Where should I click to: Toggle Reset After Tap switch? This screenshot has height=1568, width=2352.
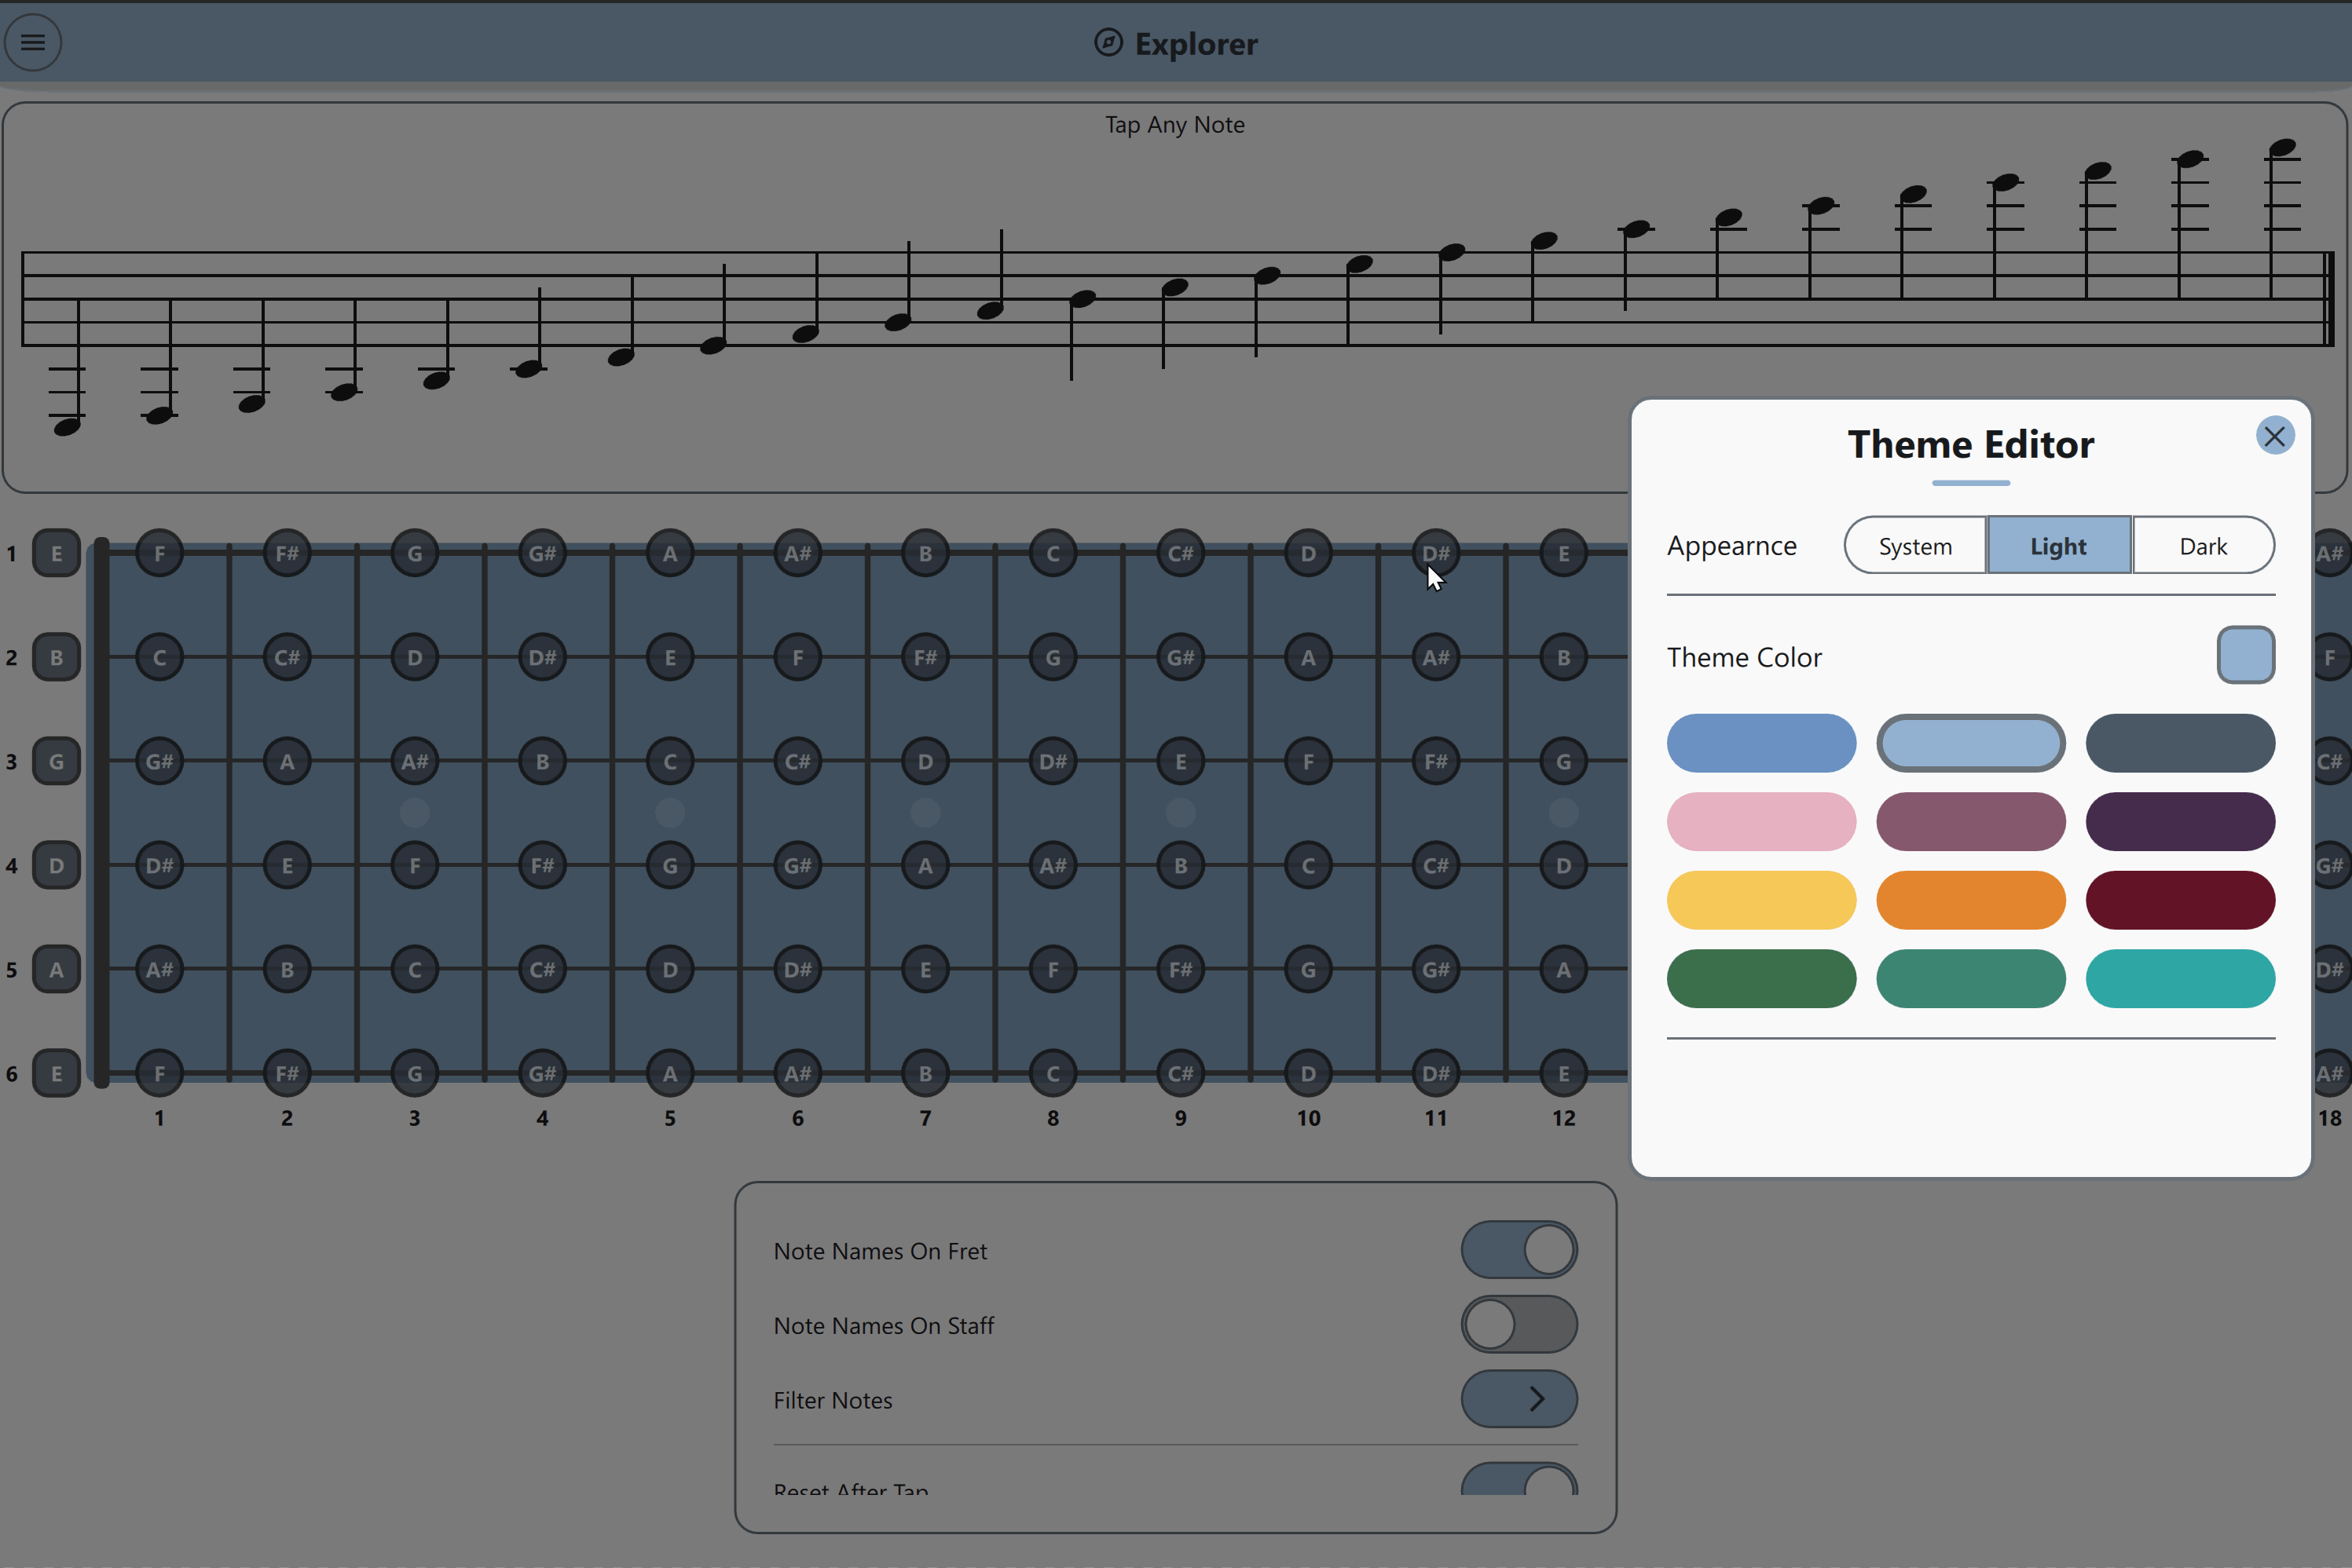pyautogui.click(x=1519, y=1482)
